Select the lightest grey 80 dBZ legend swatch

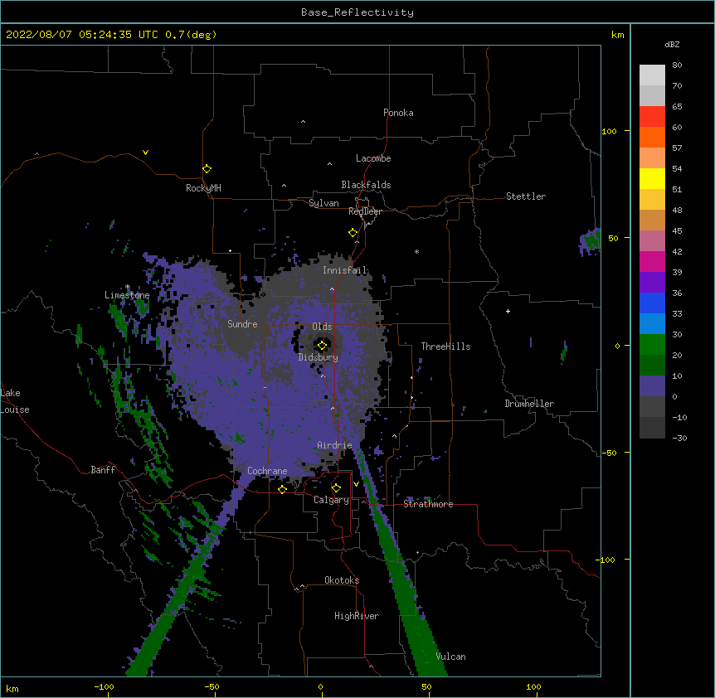click(x=652, y=75)
